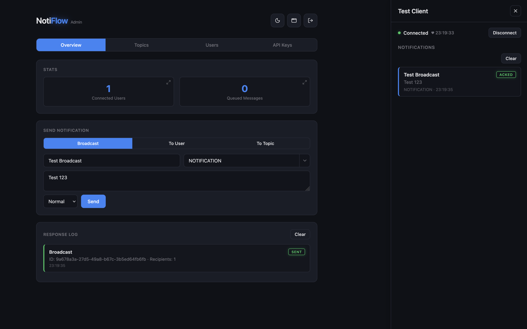Click the Test Broadcast notification card

459,82
